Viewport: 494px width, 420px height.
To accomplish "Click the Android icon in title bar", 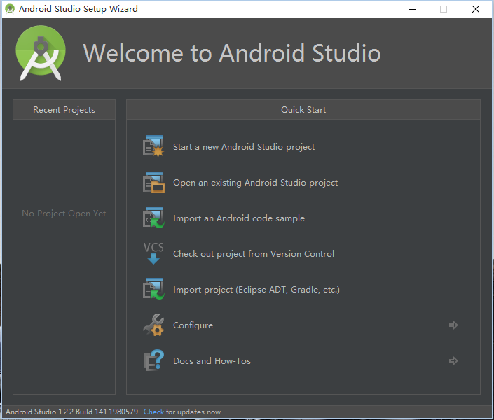I will click(10, 9).
